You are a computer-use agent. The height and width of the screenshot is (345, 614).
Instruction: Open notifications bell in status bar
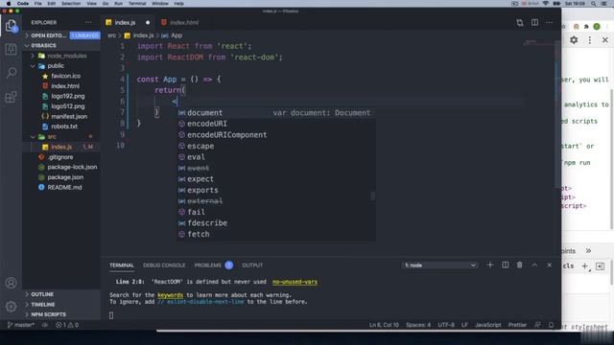[551, 325]
